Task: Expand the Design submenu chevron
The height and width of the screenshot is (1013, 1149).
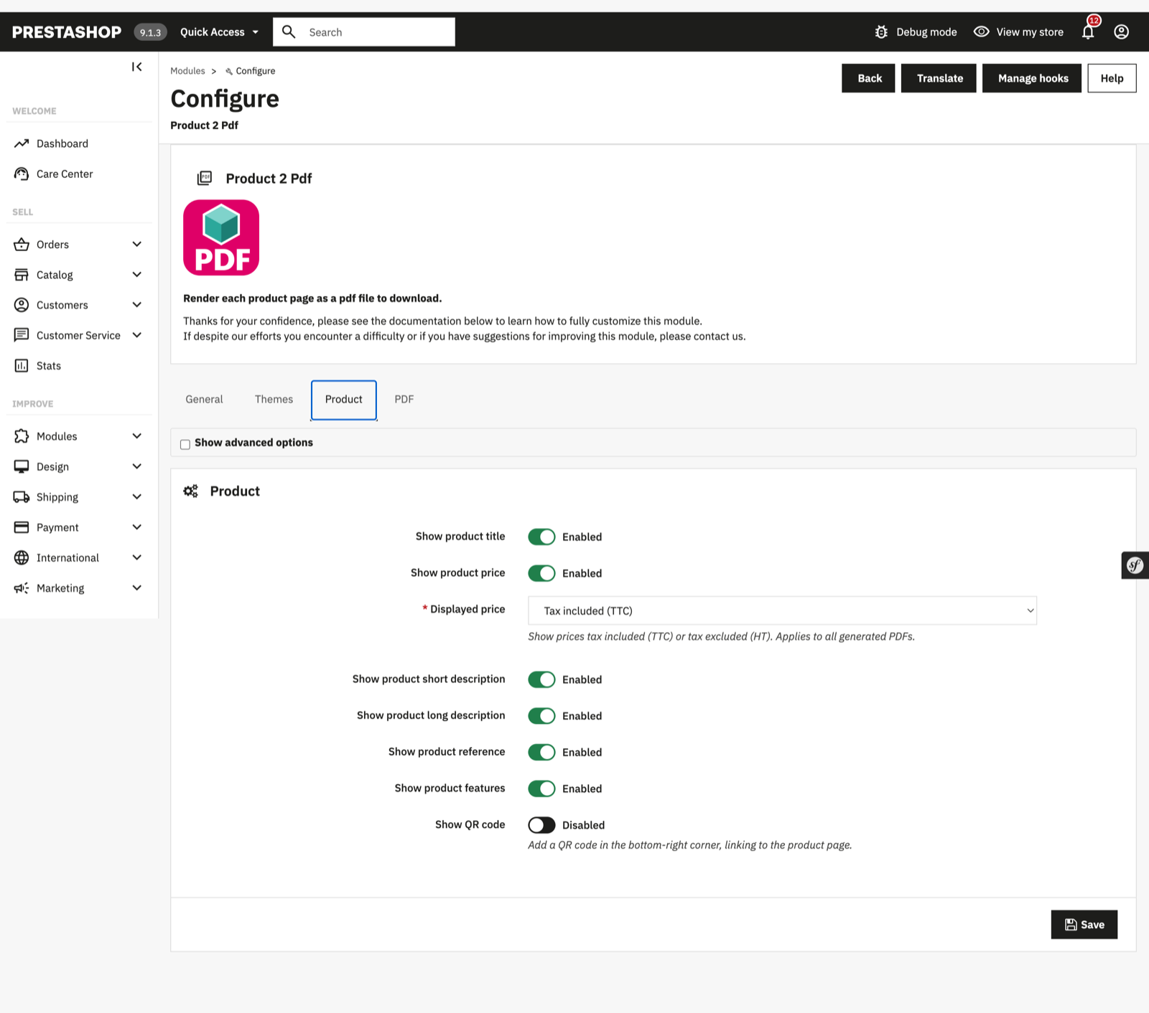Action: [137, 466]
